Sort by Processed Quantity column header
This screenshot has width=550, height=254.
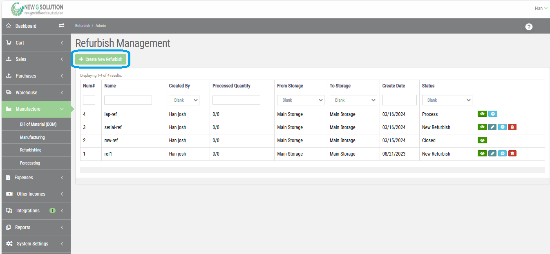(x=231, y=86)
